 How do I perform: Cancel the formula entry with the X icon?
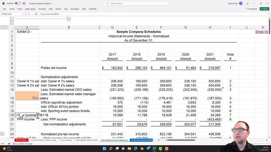[29, 14]
